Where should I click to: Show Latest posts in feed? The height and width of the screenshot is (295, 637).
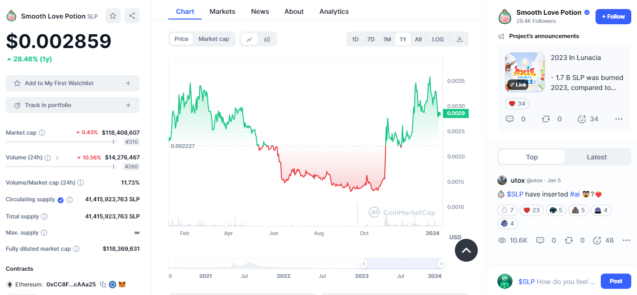597,157
